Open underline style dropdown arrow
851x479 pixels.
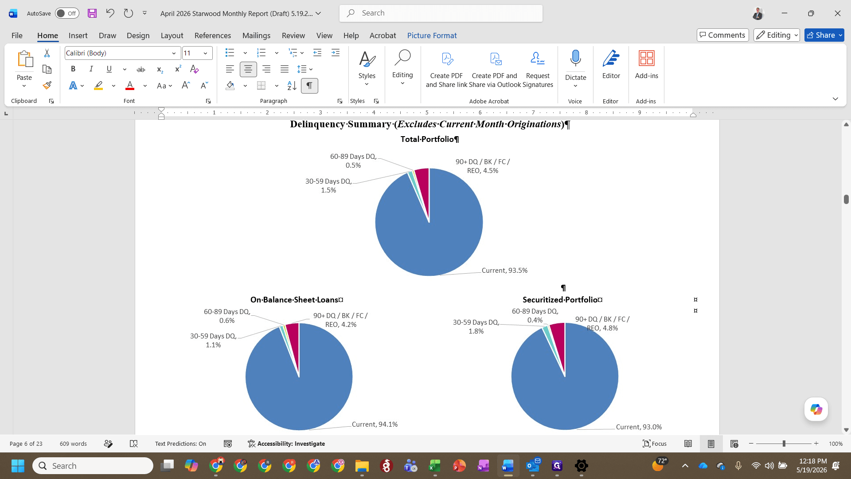(x=125, y=69)
